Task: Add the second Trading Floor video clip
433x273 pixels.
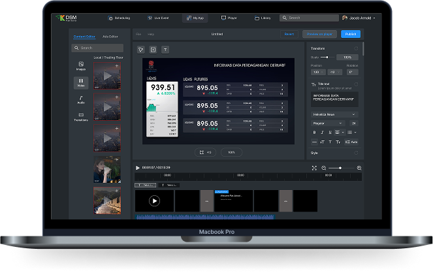Action: click(x=117, y=97)
